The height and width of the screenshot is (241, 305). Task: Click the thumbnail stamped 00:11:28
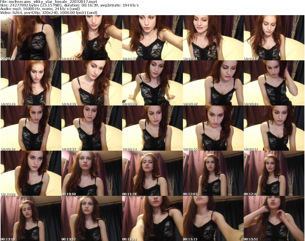(x=152, y=173)
